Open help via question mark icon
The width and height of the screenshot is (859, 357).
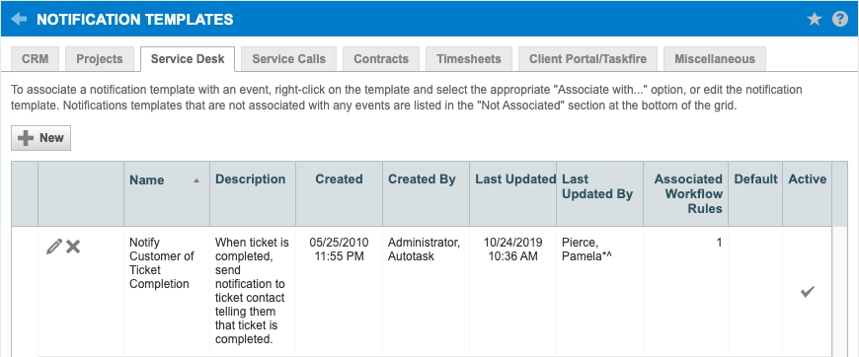(840, 20)
